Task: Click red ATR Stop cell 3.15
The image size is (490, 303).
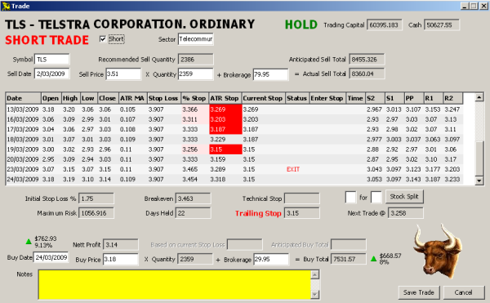Action: click(x=225, y=149)
